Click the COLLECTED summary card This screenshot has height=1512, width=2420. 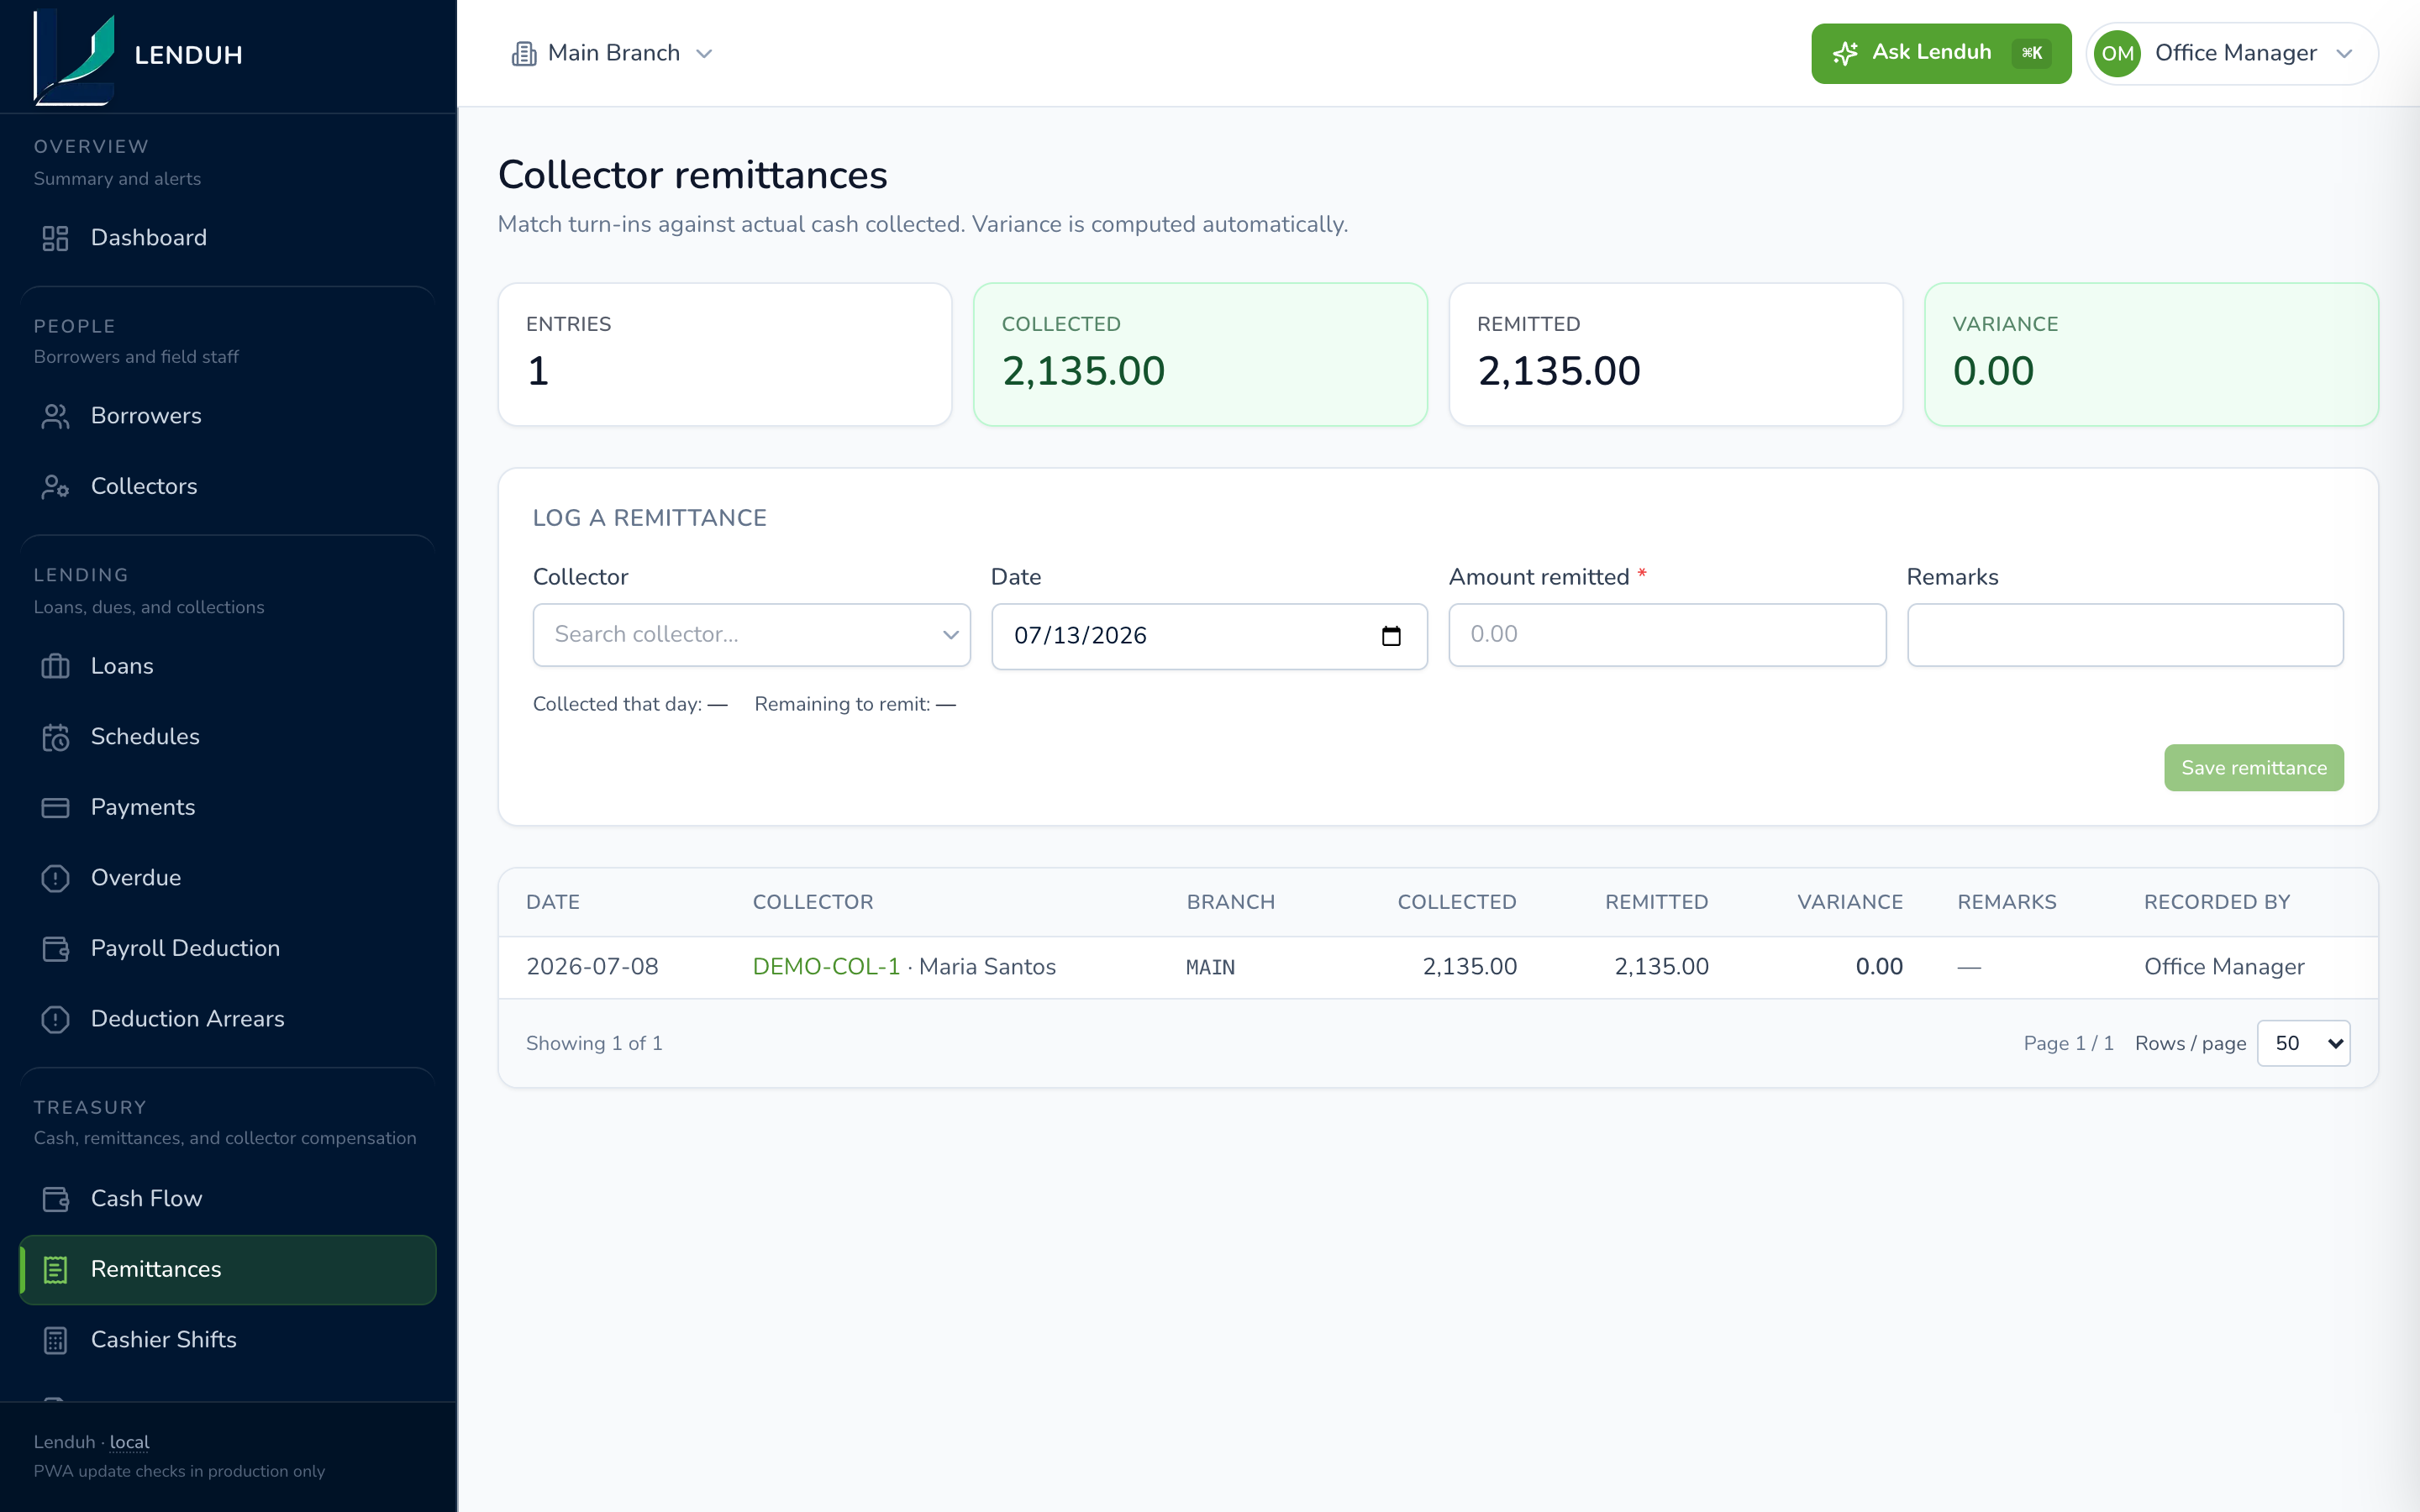coord(1200,355)
